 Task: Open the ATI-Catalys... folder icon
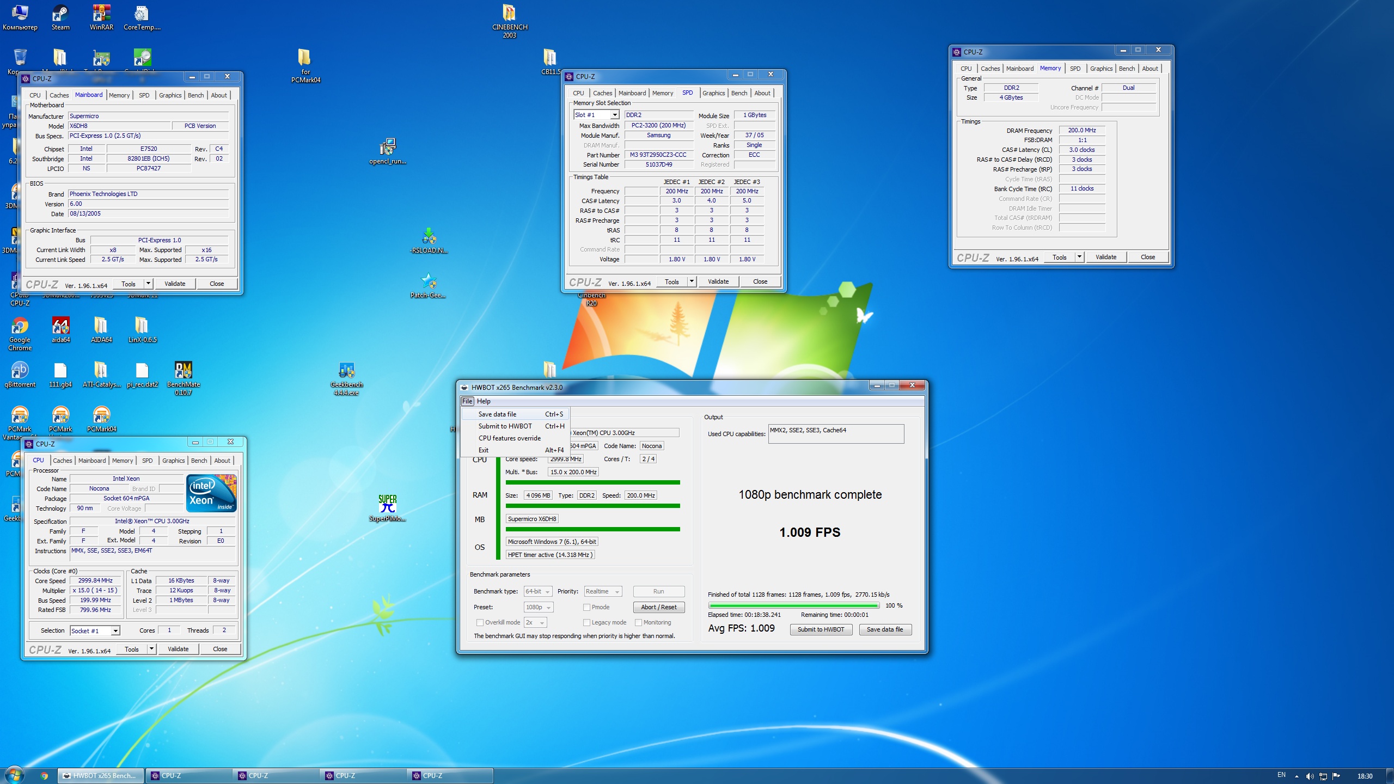point(101,375)
